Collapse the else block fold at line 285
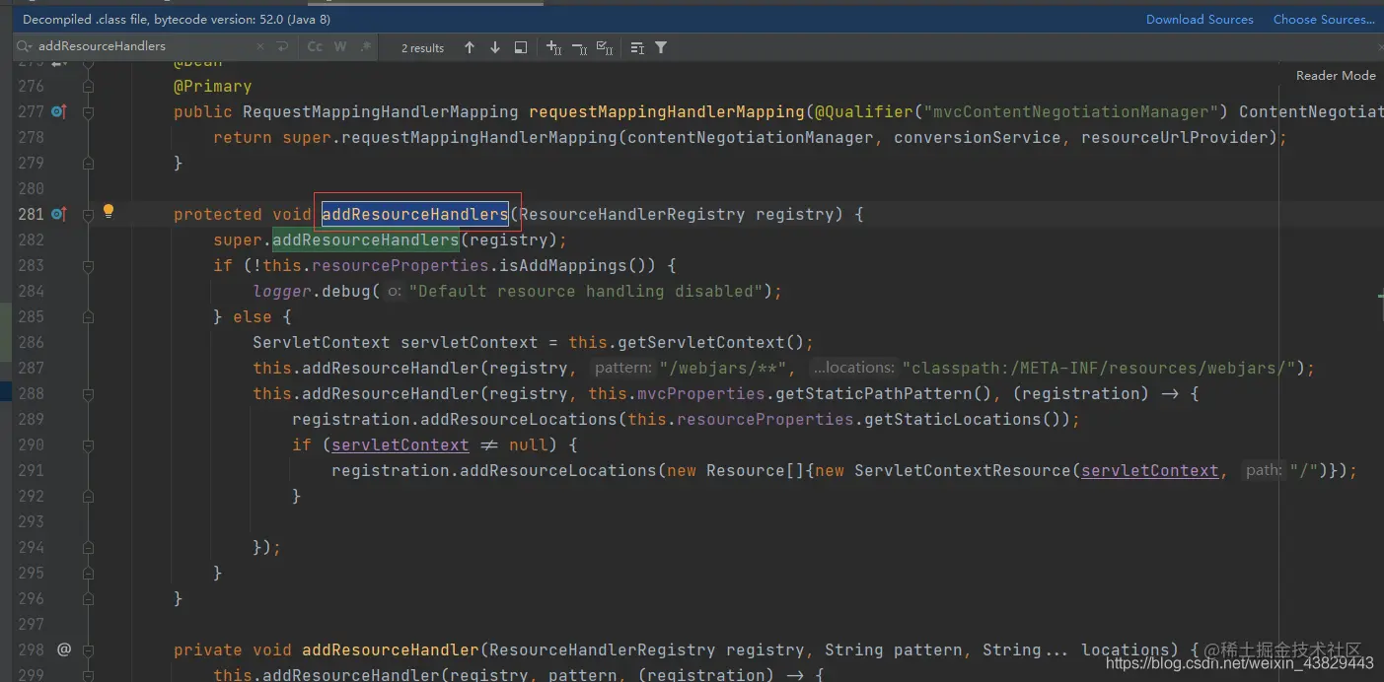The image size is (1384, 682). click(x=88, y=317)
